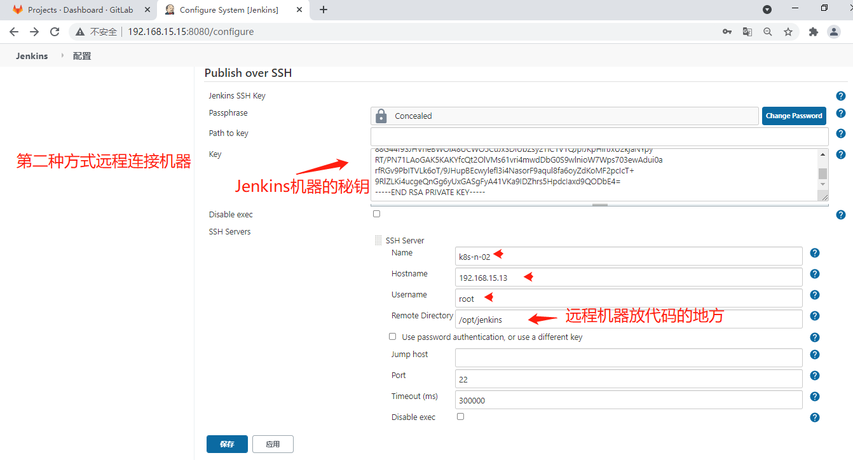This screenshot has width=853, height=460.
Task: Open a new browser tab
Action: tap(324, 10)
